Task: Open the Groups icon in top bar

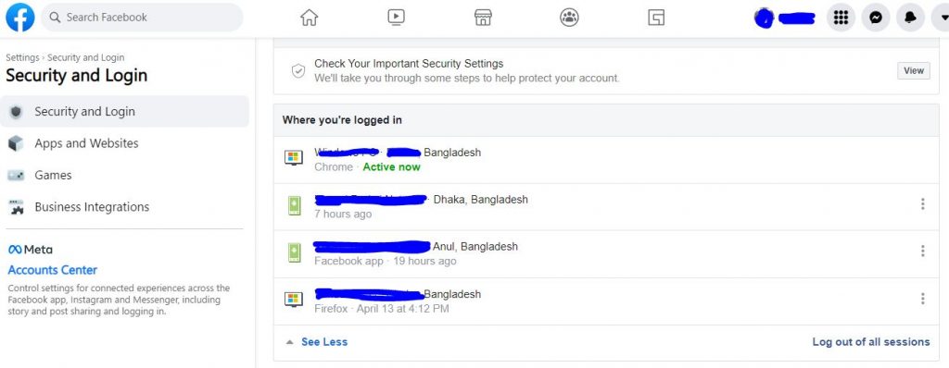Action: 570,18
